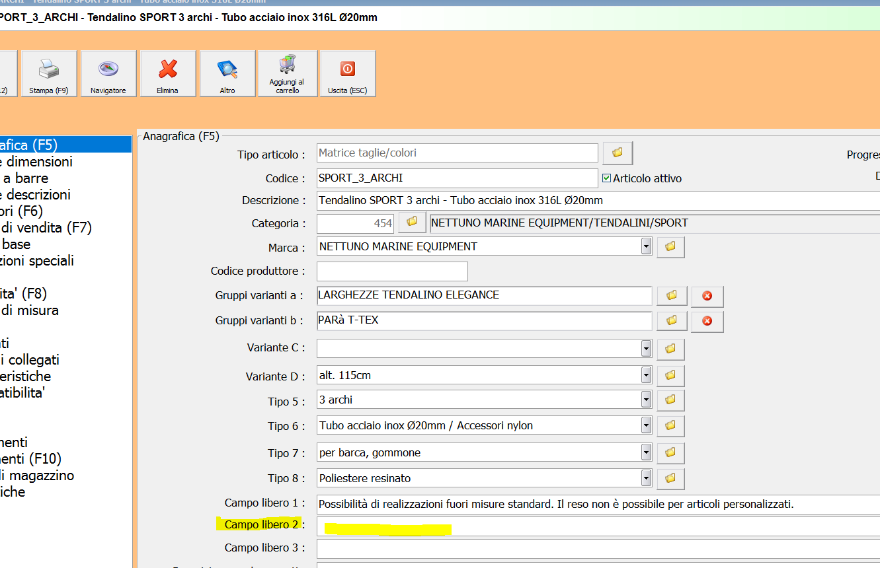Open Marca folder lookup icon
880x568 pixels.
[x=670, y=246]
